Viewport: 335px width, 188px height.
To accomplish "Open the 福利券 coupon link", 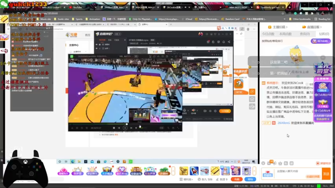I will click(x=186, y=179).
